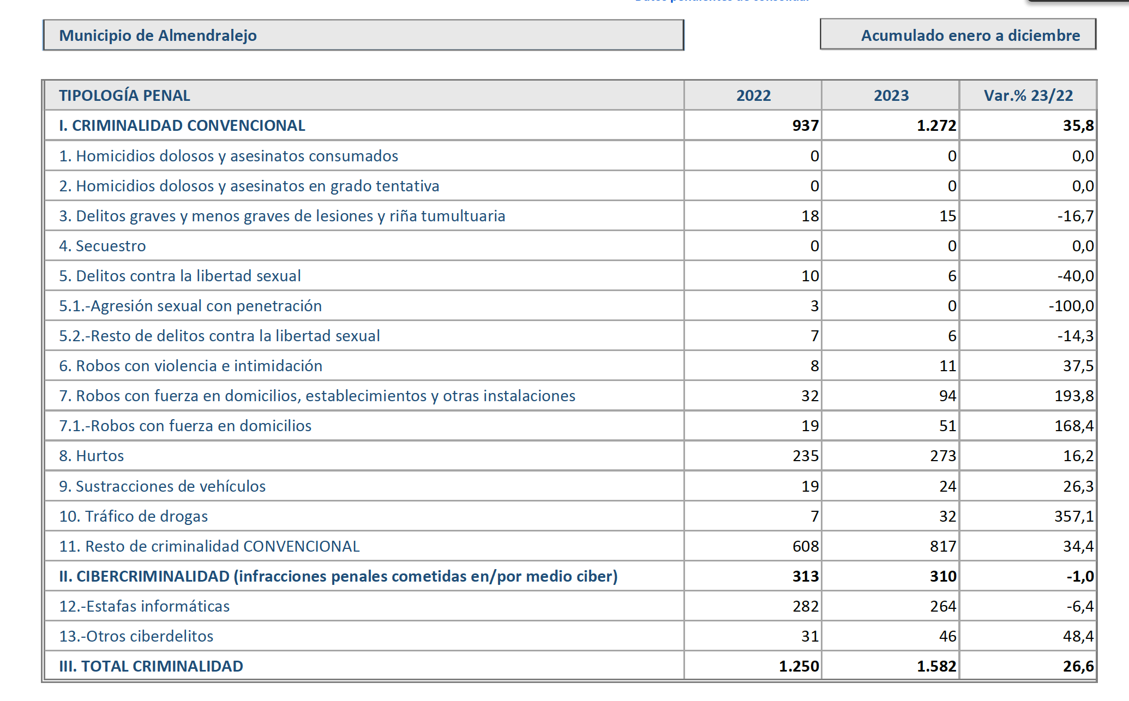The height and width of the screenshot is (701, 1129).
Task: Select the 2023 total value 1.582
Action: [x=936, y=666]
